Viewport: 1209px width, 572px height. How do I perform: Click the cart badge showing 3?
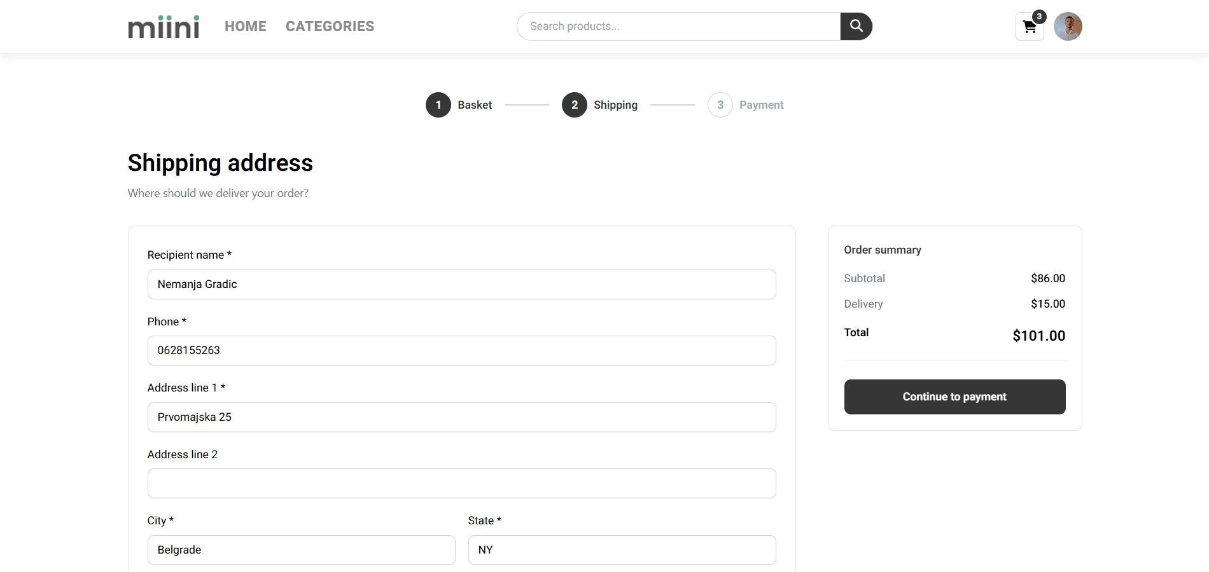click(x=1039, y=17)
